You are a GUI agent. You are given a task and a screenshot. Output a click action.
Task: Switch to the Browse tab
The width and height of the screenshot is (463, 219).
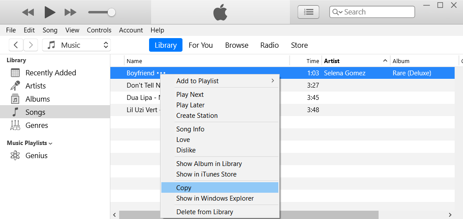click(237, 45)
